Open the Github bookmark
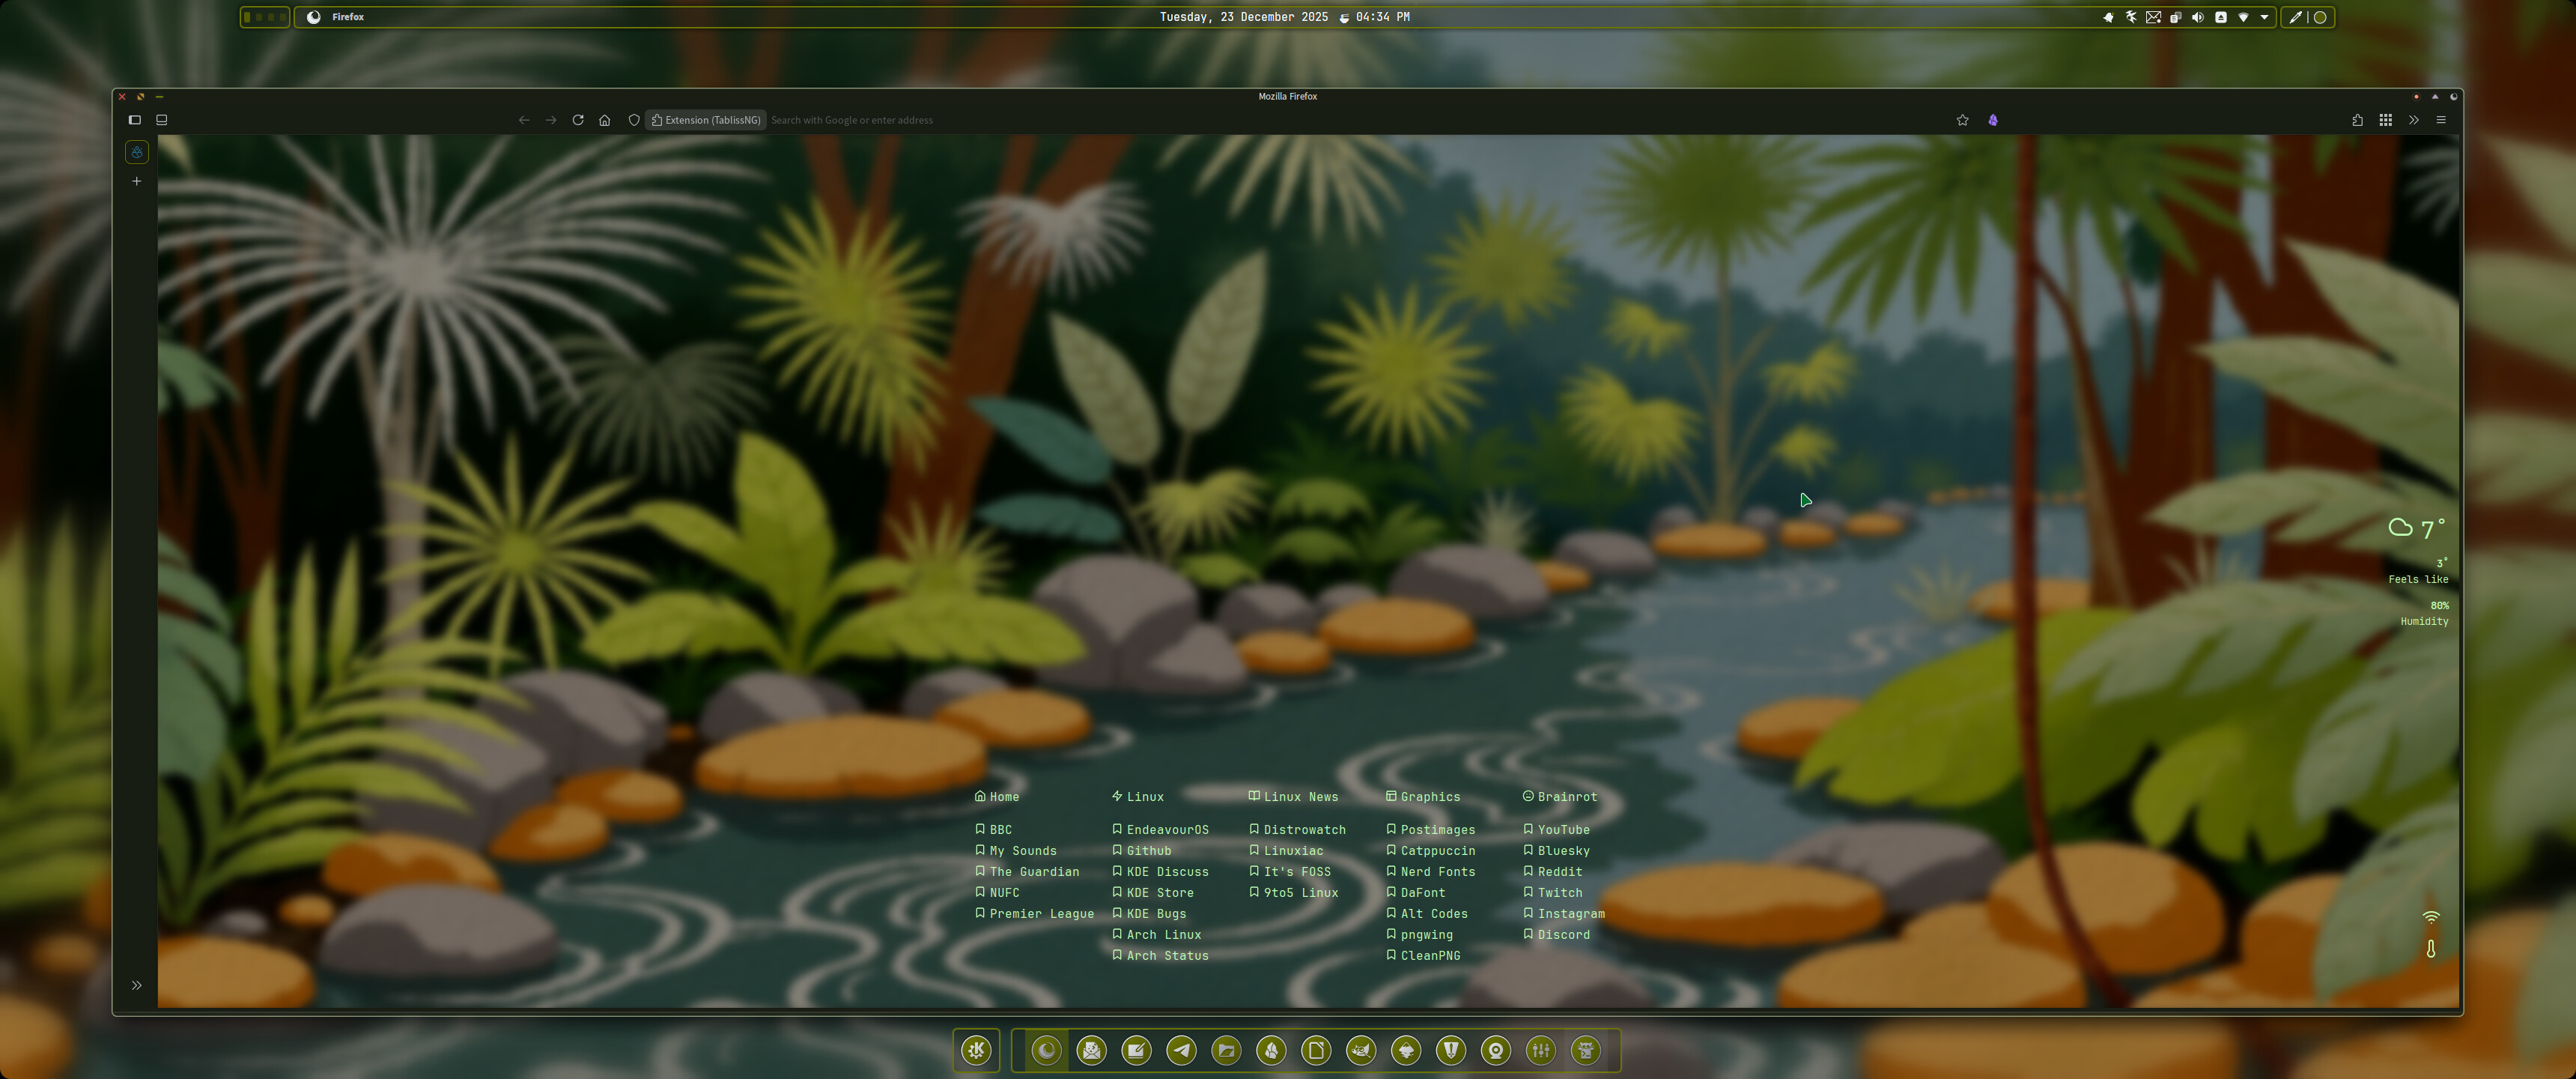The height and width of the screenshot is (1079, 2576). point(1141,850)
